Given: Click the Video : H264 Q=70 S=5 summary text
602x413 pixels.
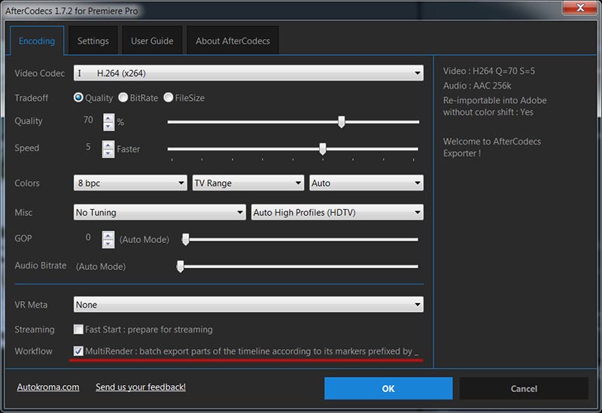Looking at the screenshot, I should pos(488,71).
